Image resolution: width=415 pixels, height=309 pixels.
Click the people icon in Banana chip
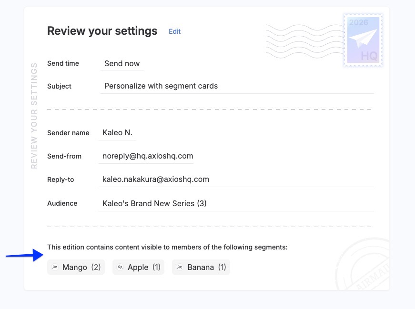tap(180, 268)
